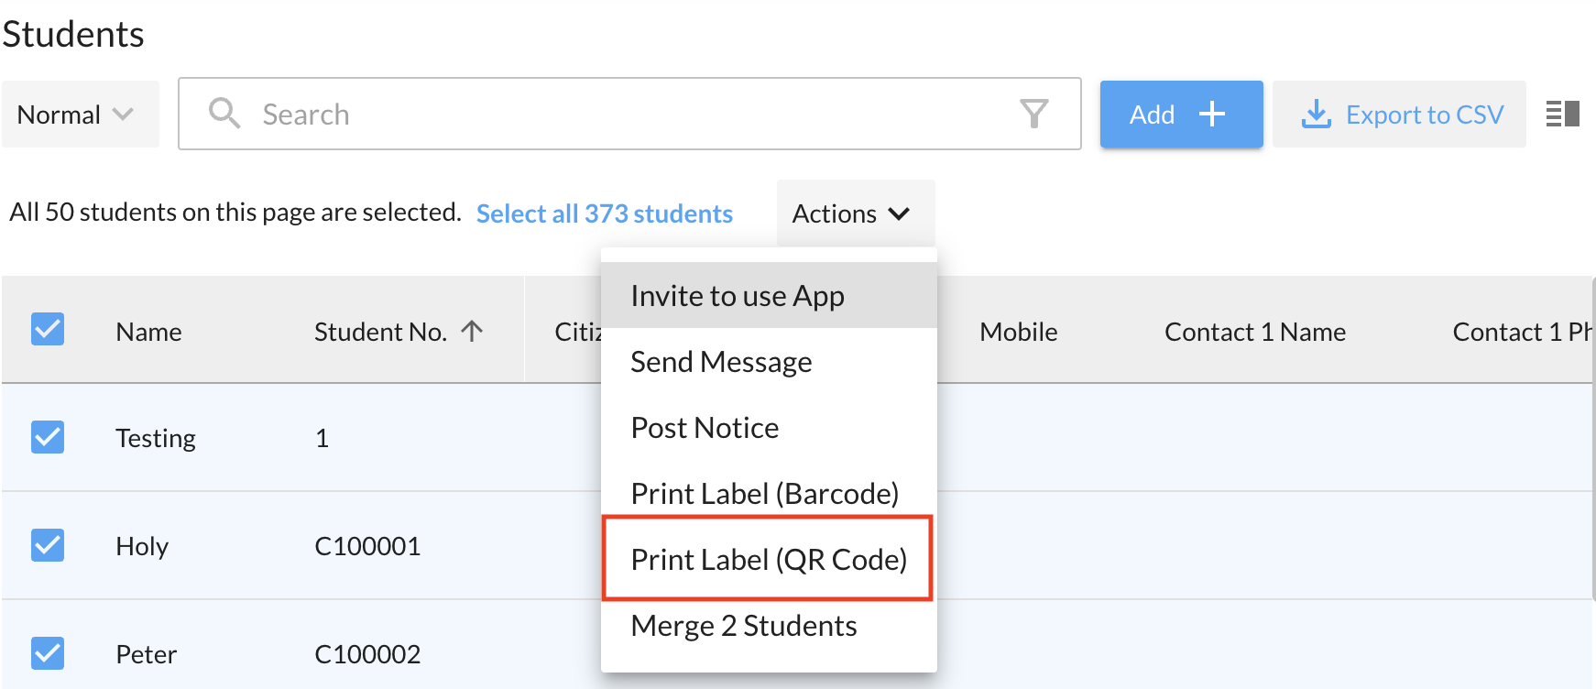Click the plus icon on Add
1596x689 pixels.
coord(1211,114)
